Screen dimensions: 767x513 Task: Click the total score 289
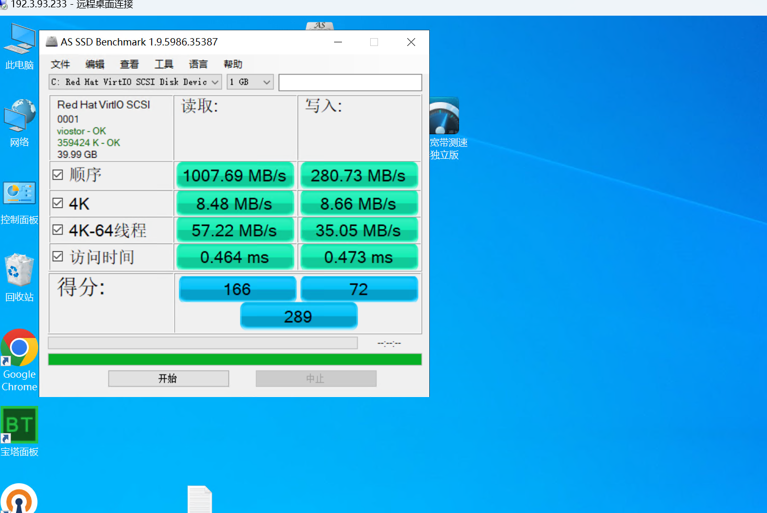[299, 316]
